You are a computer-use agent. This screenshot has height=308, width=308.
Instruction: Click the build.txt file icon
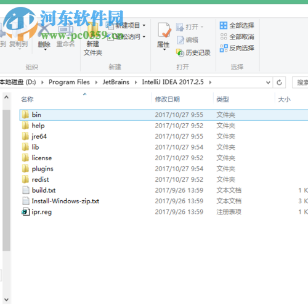(x=26, y=190)
